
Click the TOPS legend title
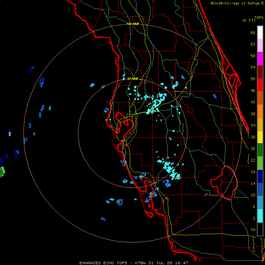pos(259,17)
